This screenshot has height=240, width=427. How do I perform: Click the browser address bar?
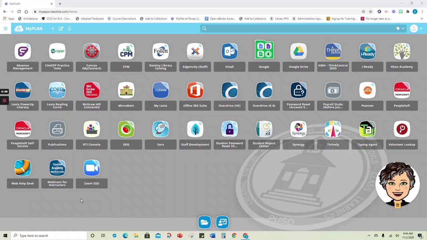(x=197, y=12)
